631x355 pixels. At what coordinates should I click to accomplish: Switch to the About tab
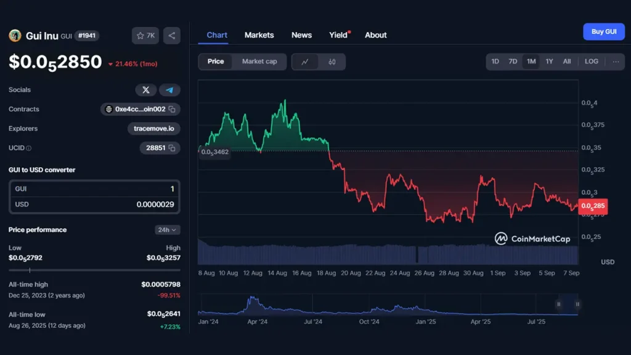point(376,35)
